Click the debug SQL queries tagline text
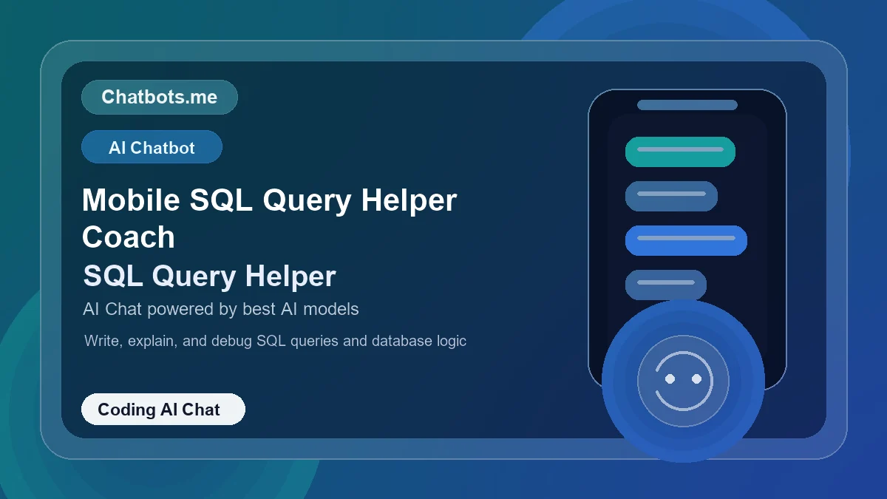The width and height of the screenshot is (887, 499). (274, 341)
